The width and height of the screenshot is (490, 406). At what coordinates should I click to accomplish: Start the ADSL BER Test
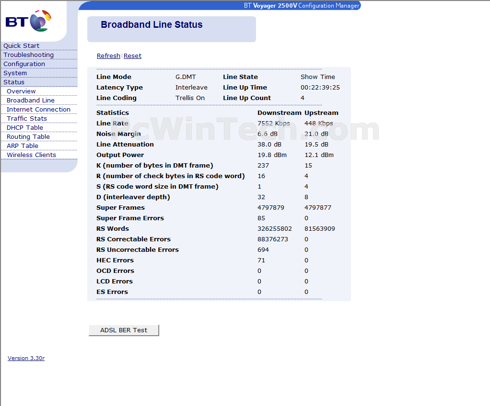tap(124, 330)
